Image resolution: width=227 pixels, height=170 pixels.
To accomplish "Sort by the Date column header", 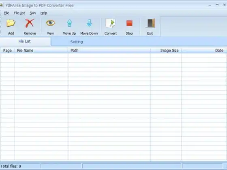I will [x=203, y=51].
